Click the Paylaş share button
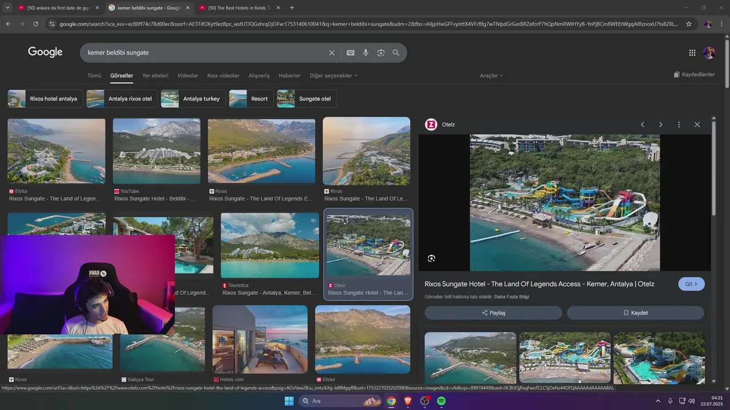 [x=493, y=313]
